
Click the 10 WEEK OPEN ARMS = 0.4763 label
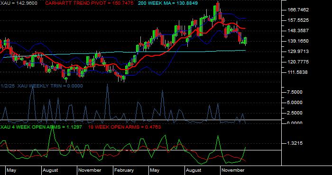tap(124, 127)
